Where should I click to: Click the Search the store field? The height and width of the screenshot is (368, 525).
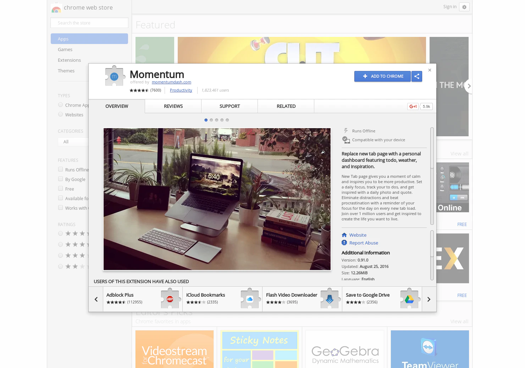[x=89, y=23]
